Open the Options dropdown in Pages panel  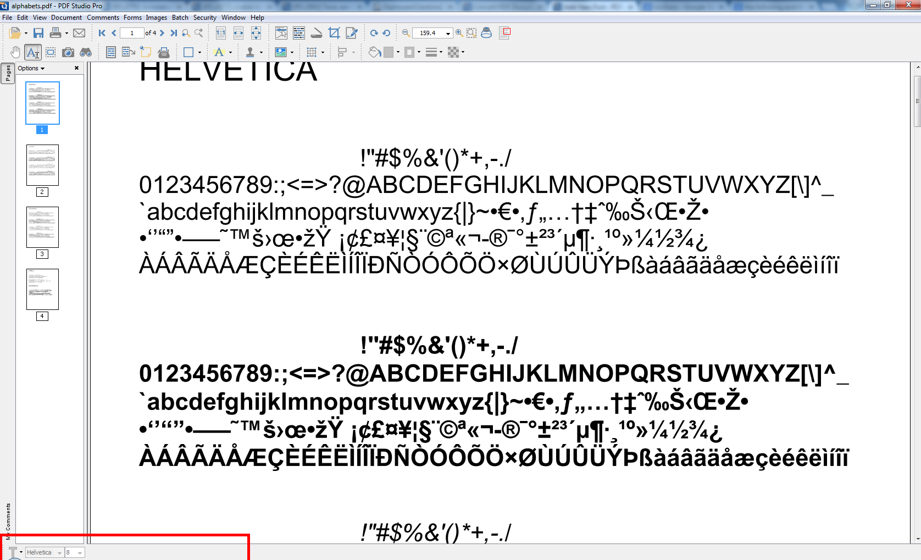coord(31,68)
